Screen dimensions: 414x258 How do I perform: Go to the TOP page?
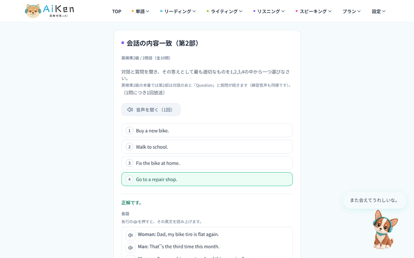(x=116, y=11)
